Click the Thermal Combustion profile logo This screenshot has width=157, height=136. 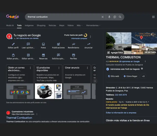pyautogui.click(x=9, y=36)
